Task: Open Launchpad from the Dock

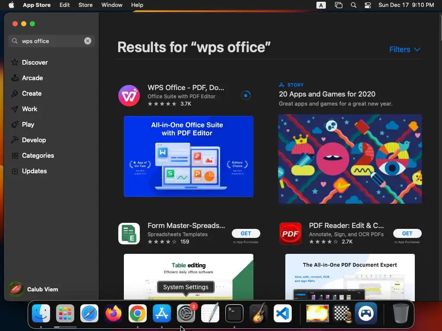Action: 65,313
